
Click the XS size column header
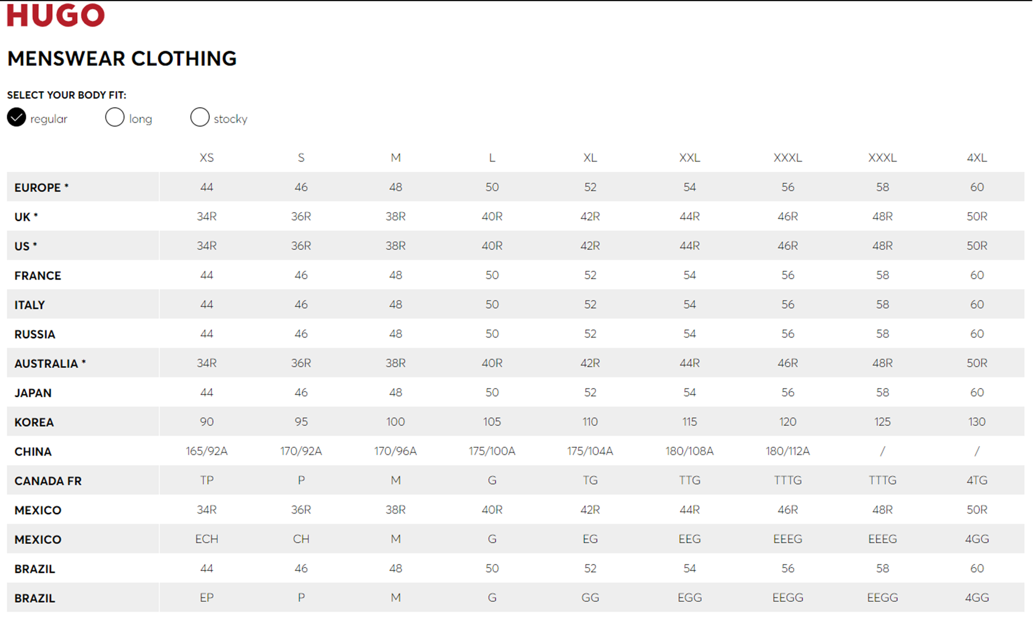tap(207, 158)
